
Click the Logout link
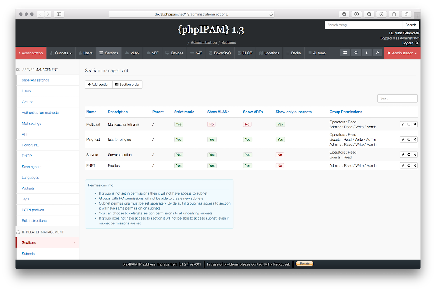(410, 43)
